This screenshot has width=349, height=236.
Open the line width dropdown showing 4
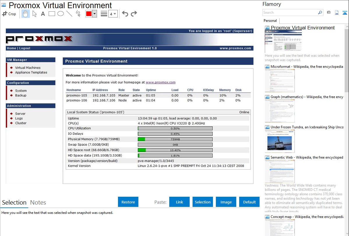point(113,14)
